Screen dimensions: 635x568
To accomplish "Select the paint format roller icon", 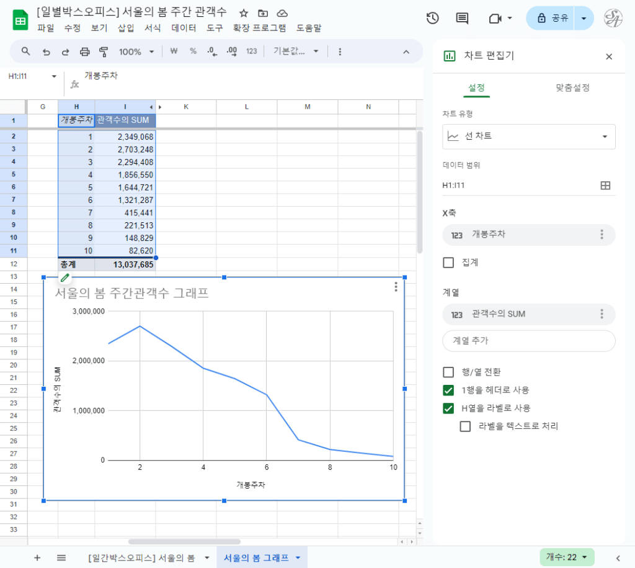I will [x=104, y=52].
